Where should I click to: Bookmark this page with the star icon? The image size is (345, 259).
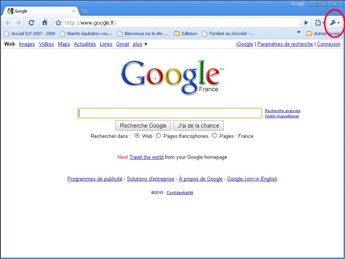(58, 23)
